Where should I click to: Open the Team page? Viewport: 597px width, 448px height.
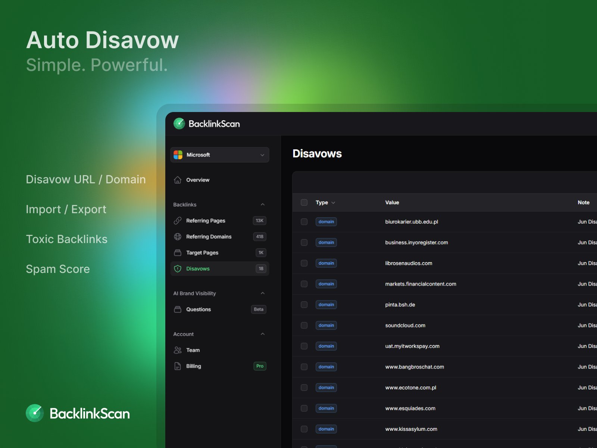coord(220,350)
